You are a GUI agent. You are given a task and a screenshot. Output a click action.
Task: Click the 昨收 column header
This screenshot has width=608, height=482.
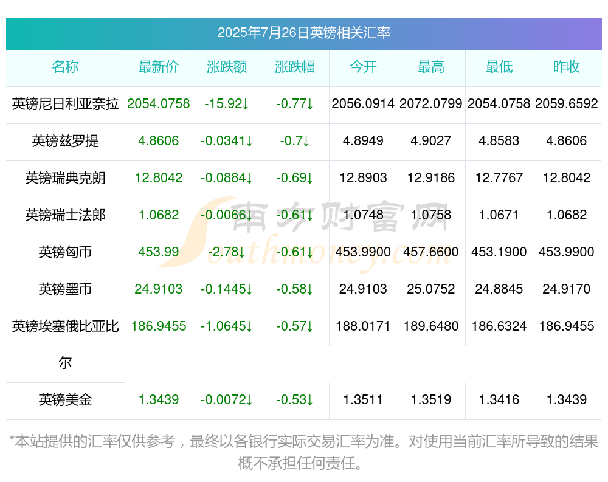[567, 67]
